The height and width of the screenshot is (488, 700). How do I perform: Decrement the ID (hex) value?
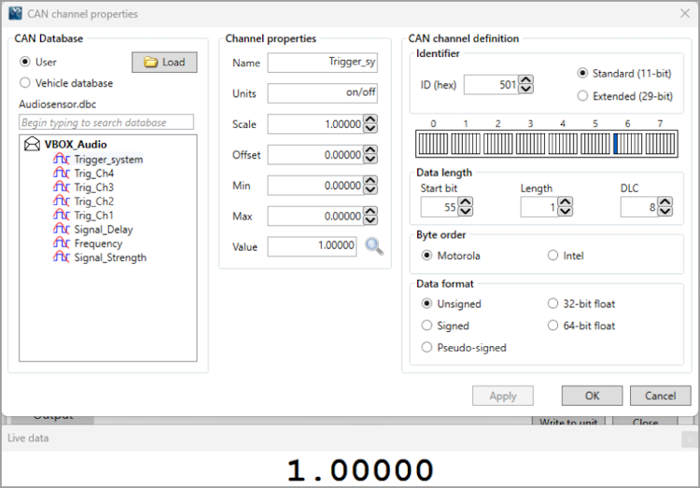[x=526, y=90]
